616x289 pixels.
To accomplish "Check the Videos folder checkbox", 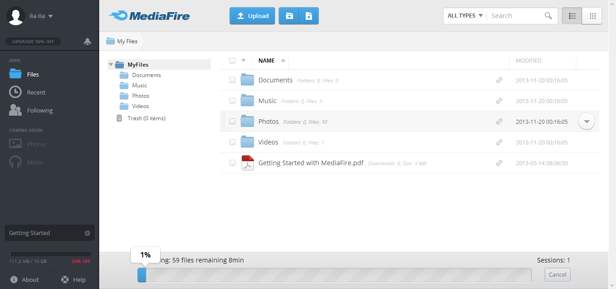I will [232, 142].
